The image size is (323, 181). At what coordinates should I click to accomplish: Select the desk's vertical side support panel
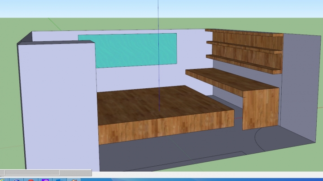261,109
